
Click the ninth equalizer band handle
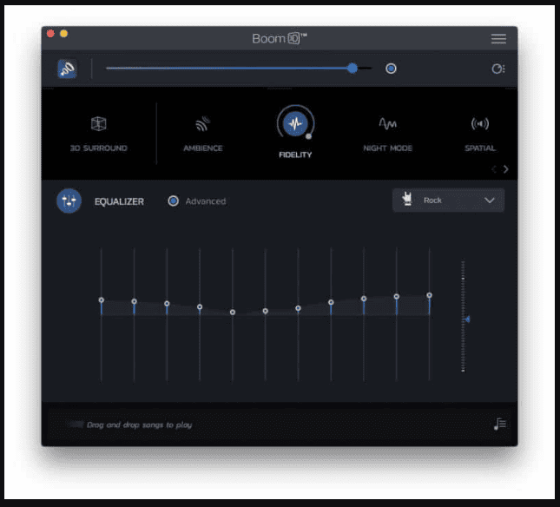364,299
